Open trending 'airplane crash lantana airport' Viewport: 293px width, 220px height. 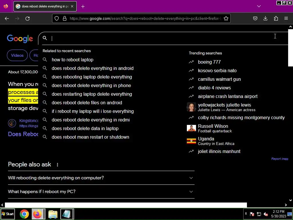(227, 96)
